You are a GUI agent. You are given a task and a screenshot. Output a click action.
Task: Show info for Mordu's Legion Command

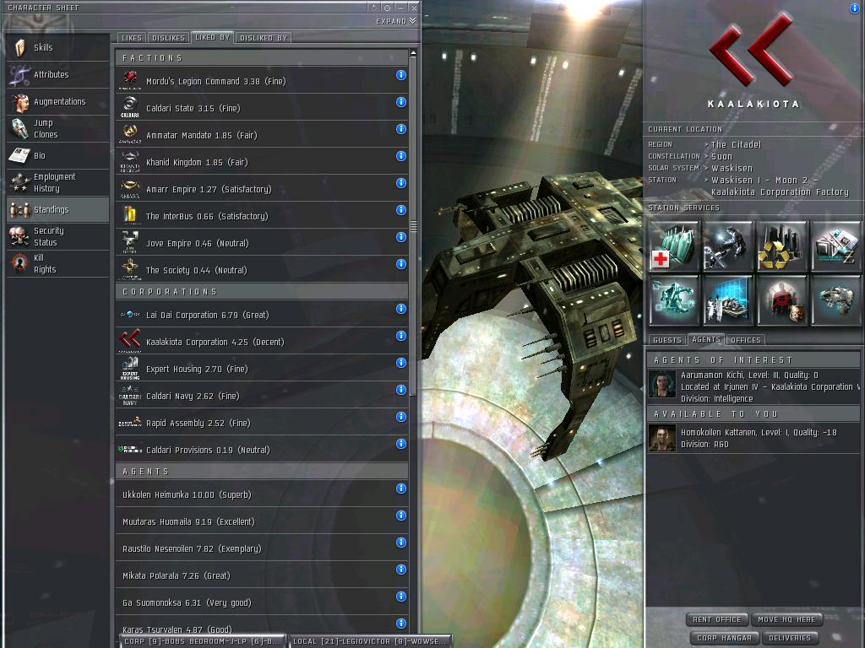pos(401,75)
